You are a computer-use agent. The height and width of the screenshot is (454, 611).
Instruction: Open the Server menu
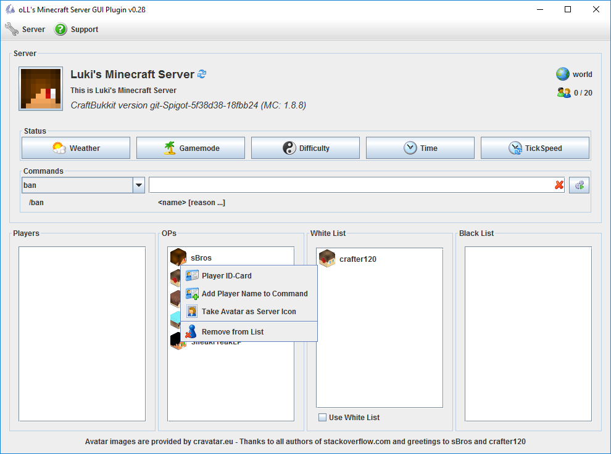pos(25,29)
